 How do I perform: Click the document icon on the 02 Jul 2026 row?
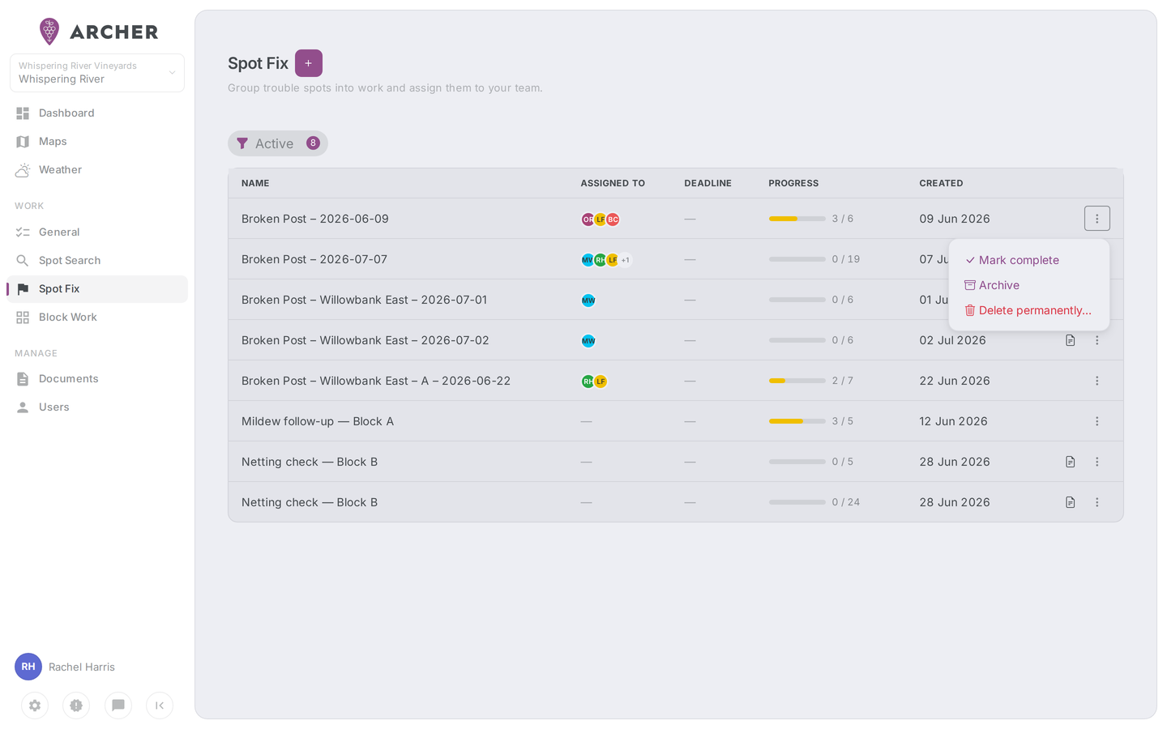pos(1071,340)
